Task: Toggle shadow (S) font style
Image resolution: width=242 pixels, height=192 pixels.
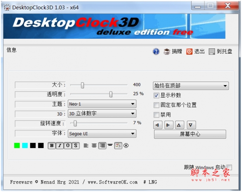Action: pos(76,146)
